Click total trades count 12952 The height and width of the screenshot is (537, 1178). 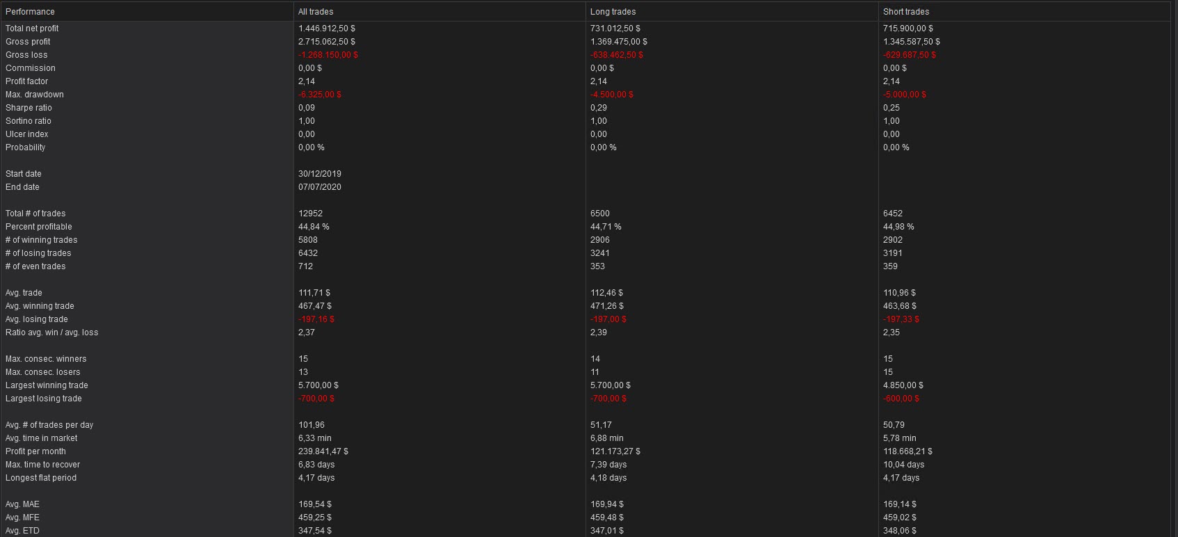(310, 214)
